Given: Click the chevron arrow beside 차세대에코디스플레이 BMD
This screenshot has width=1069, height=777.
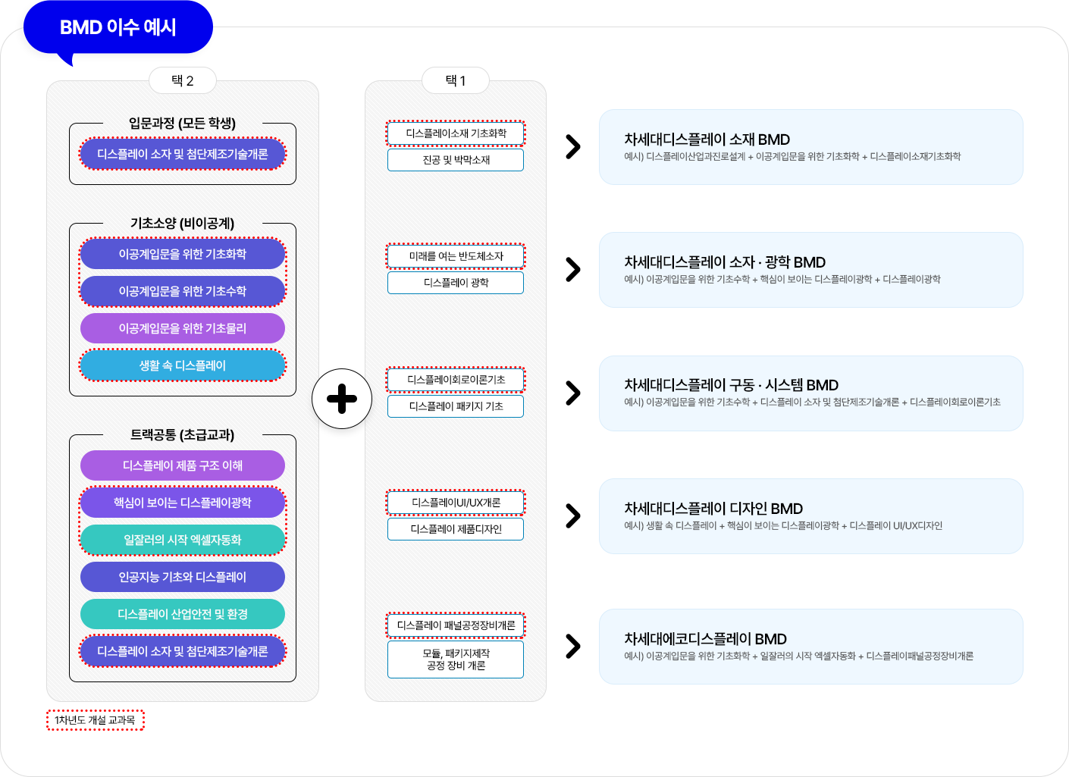Looking at the screenshot, I should (x=573, y=647).
